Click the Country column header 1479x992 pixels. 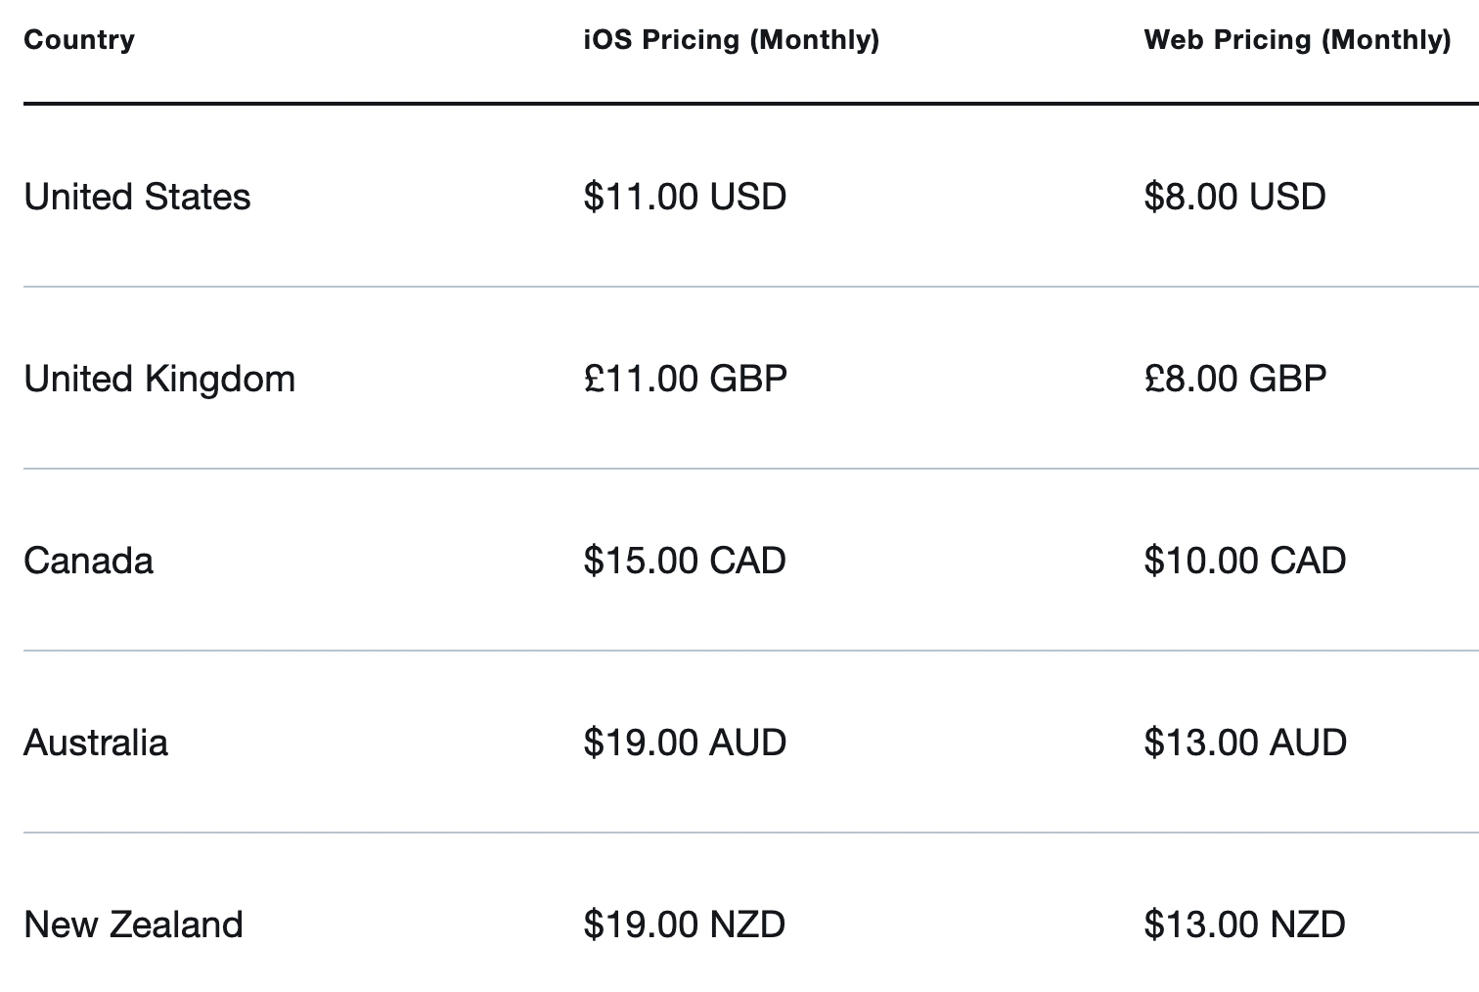coord(79,40)
